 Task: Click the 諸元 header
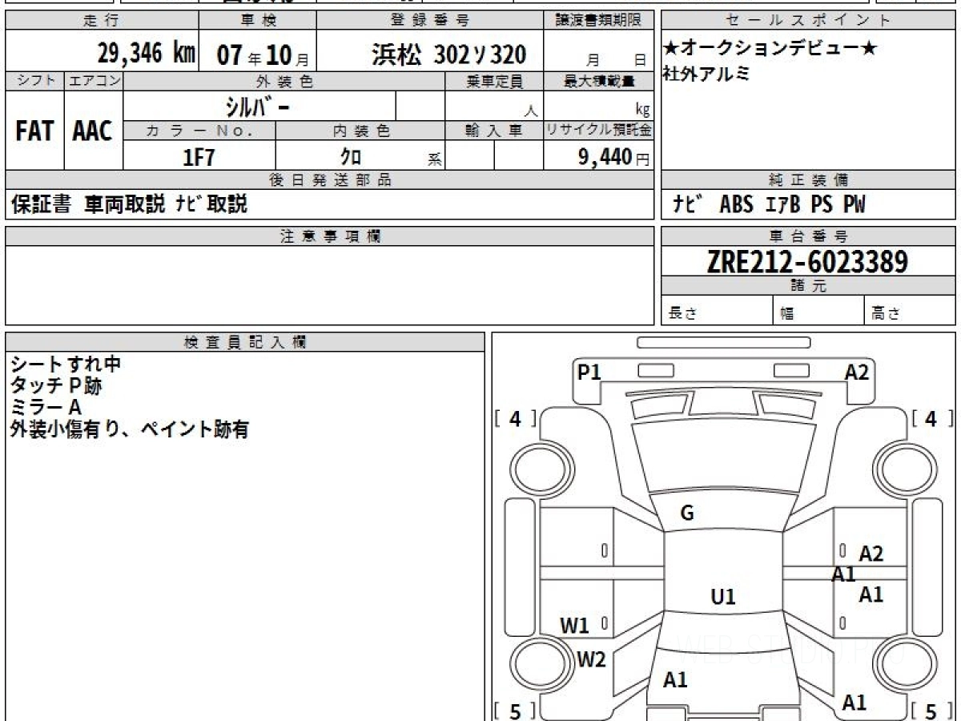click(809, 286)
